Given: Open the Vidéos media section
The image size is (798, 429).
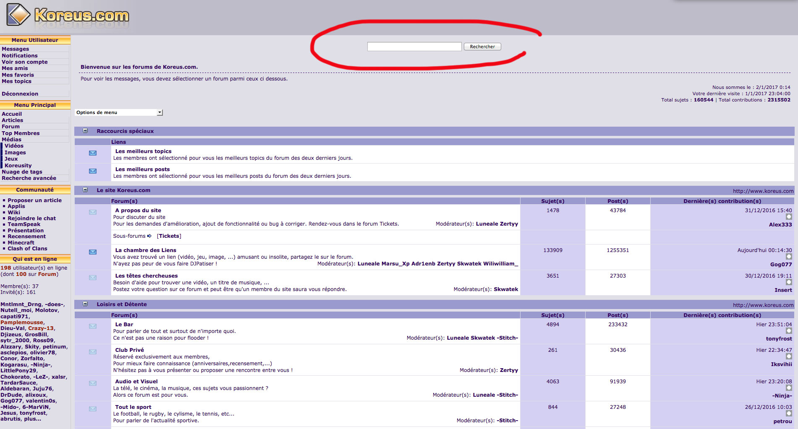Looking at the screenshot, I should (x=14, y=146).
